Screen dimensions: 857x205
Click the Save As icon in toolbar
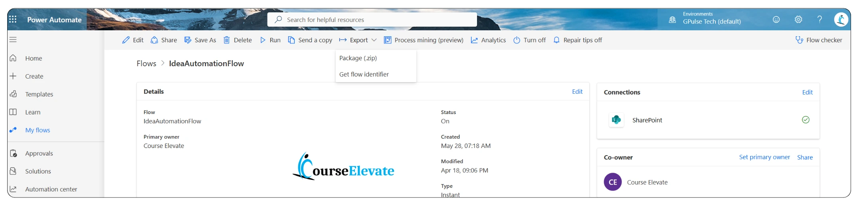188,40
